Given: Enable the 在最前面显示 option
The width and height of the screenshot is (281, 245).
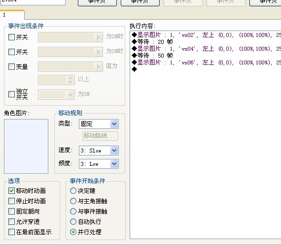Looking at the screenshot, I should (x=11, y=232).
